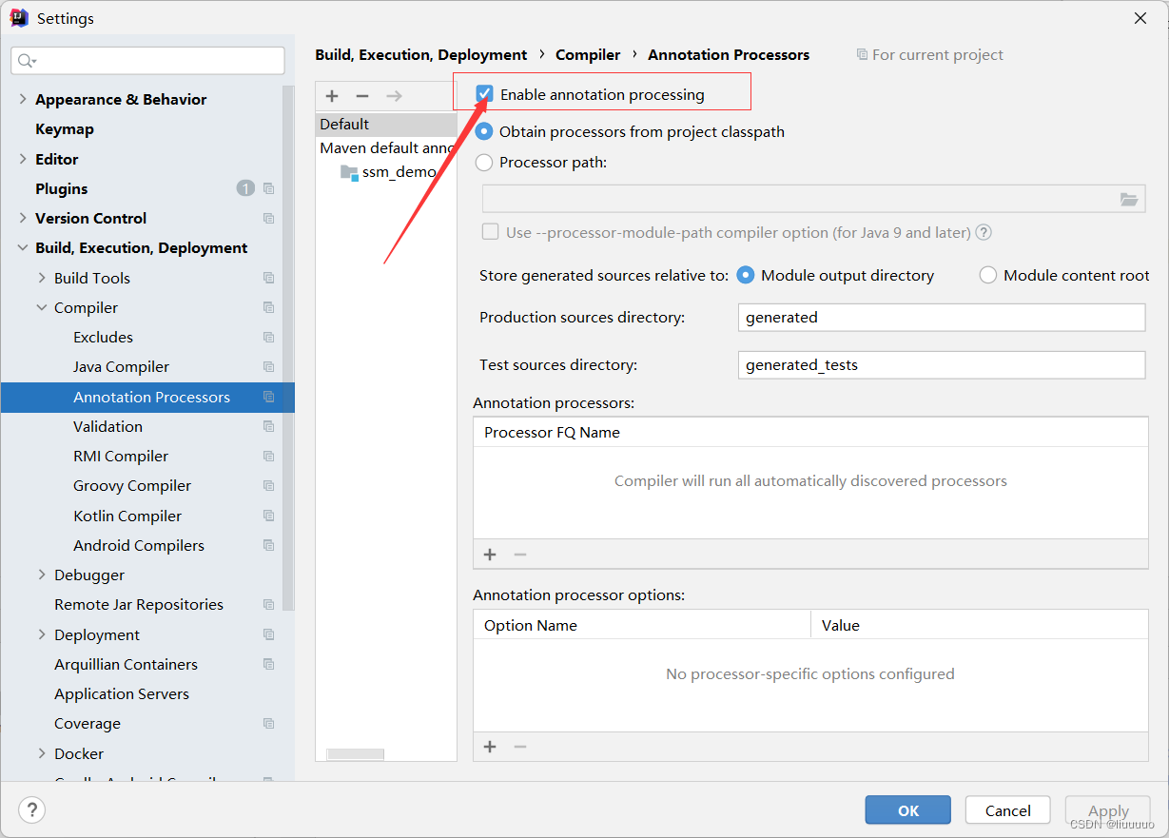Viewport: 1169px width, 838px height.
Task: Click Production sources directory field
Action: 942,317
